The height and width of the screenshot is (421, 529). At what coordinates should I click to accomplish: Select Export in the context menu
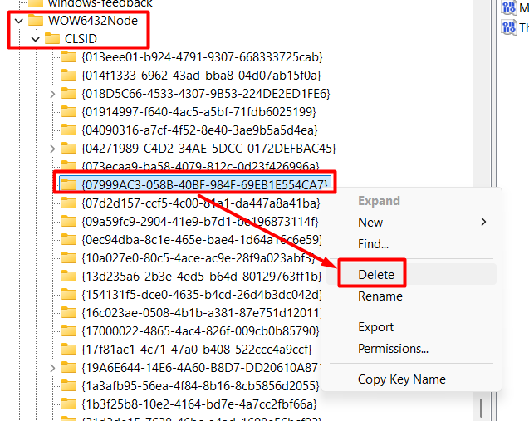(376, 327)
